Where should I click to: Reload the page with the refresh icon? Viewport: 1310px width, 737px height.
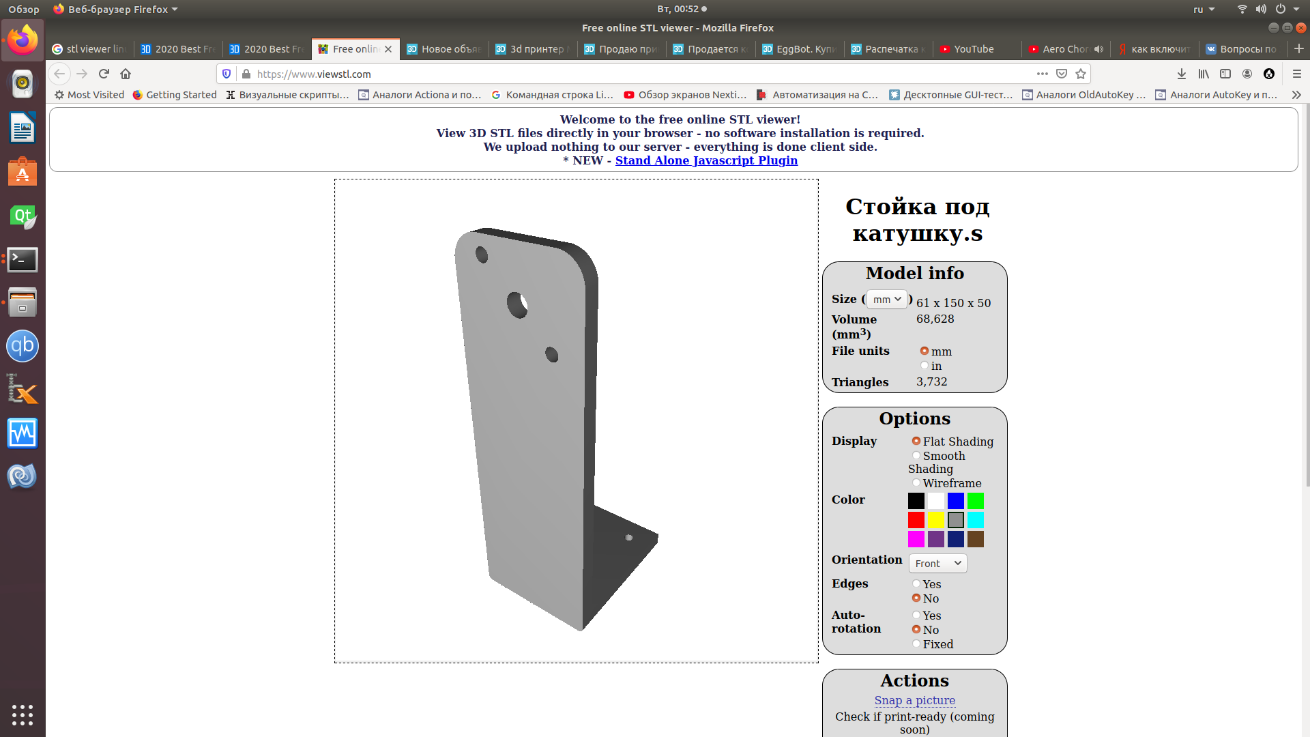point(104,74)
